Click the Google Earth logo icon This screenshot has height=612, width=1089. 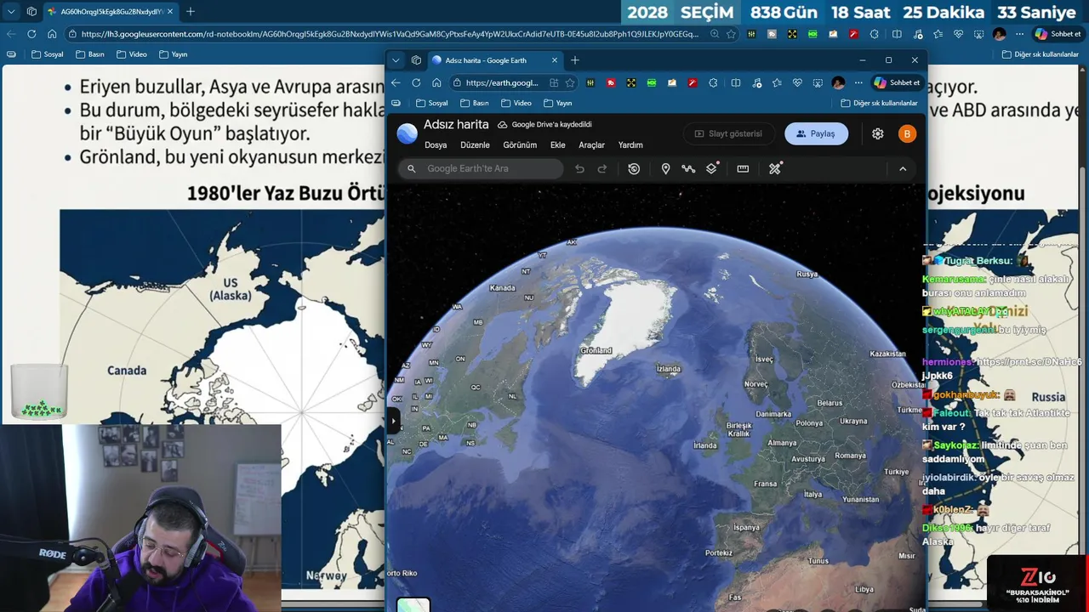click(x=408, y=133)
